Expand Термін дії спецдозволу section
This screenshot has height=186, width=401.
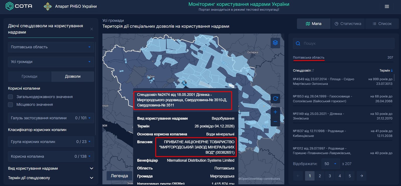pyautogui.click(x=51, y=178)
